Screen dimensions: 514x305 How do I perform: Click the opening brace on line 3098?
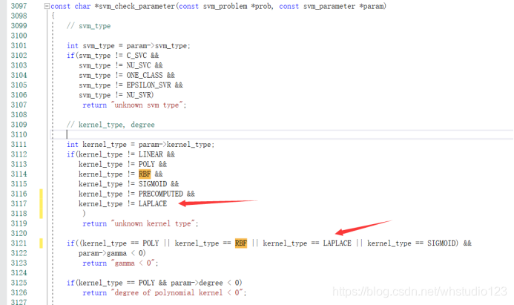pyautogui.click(x=53, y=16)
